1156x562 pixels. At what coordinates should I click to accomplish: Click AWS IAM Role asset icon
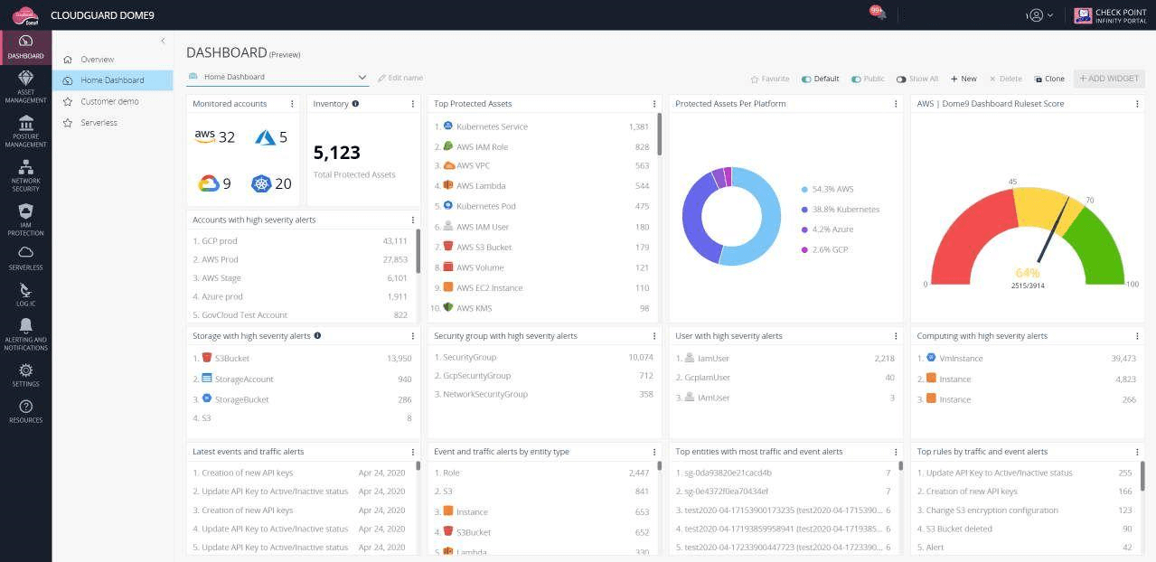coord(448,145)
